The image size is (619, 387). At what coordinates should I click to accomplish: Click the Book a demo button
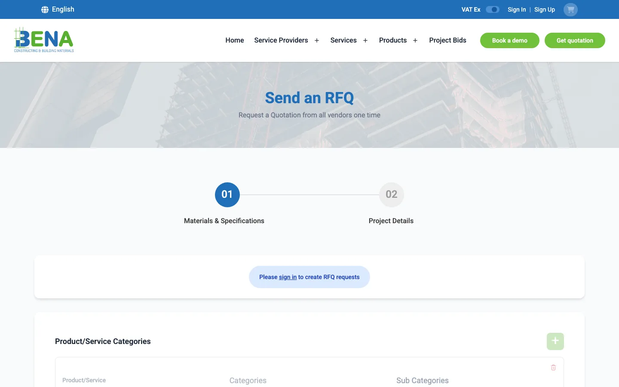click(x=510, y=40)
